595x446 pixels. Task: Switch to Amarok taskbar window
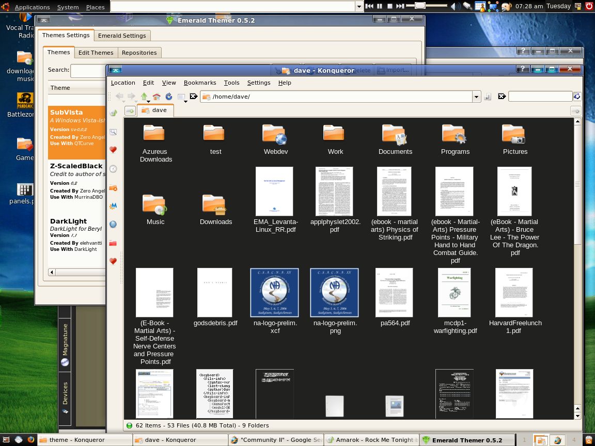tap(371, 440)
